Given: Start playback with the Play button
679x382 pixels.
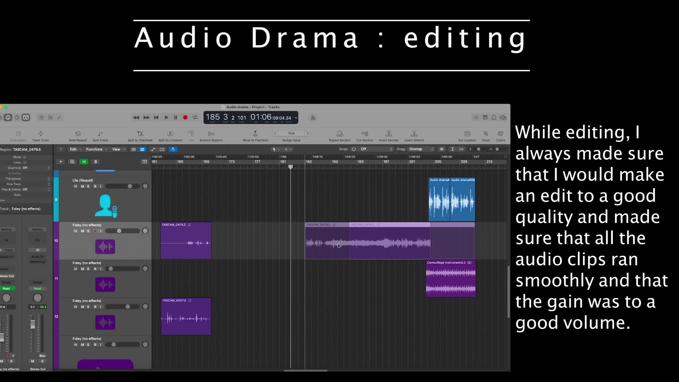Looking at the screenshot, I should pos(166,117).
